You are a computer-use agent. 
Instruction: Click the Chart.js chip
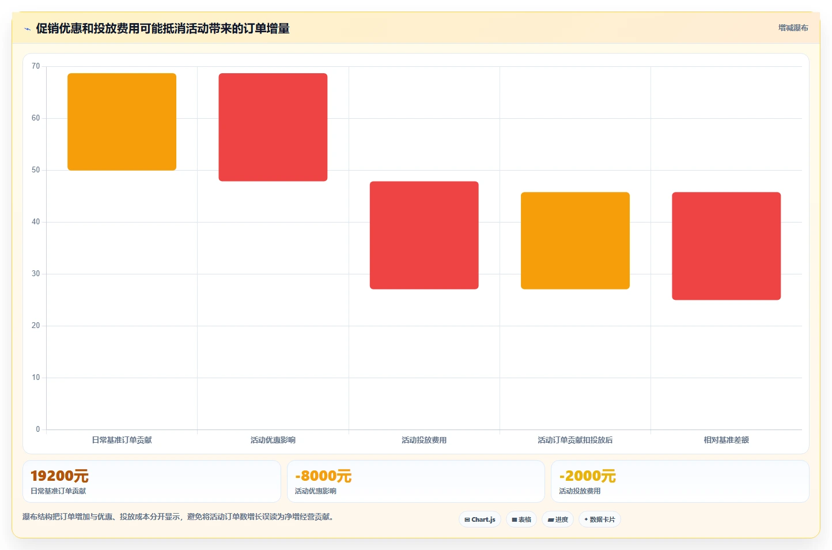pyautogui.click(x=480, y=519)
